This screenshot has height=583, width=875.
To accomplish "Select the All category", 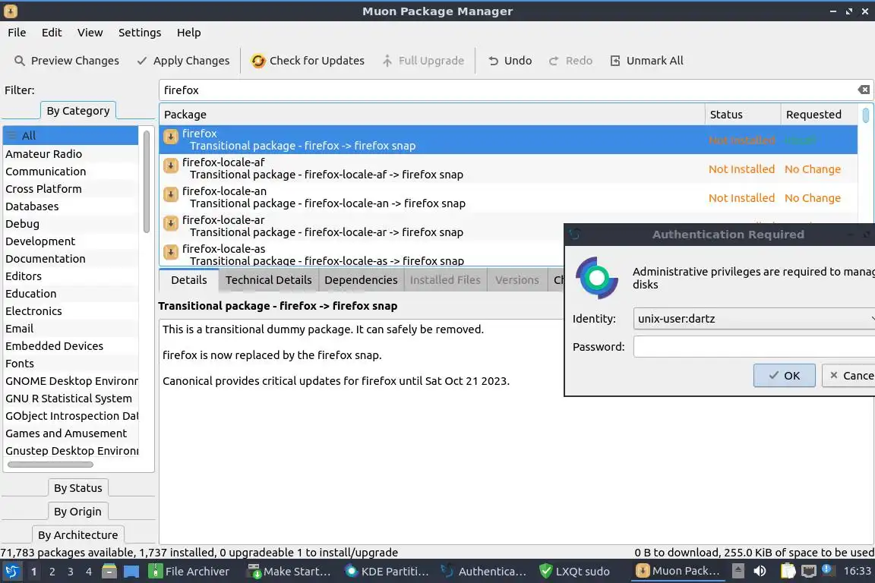I will (x=71, y=136).
